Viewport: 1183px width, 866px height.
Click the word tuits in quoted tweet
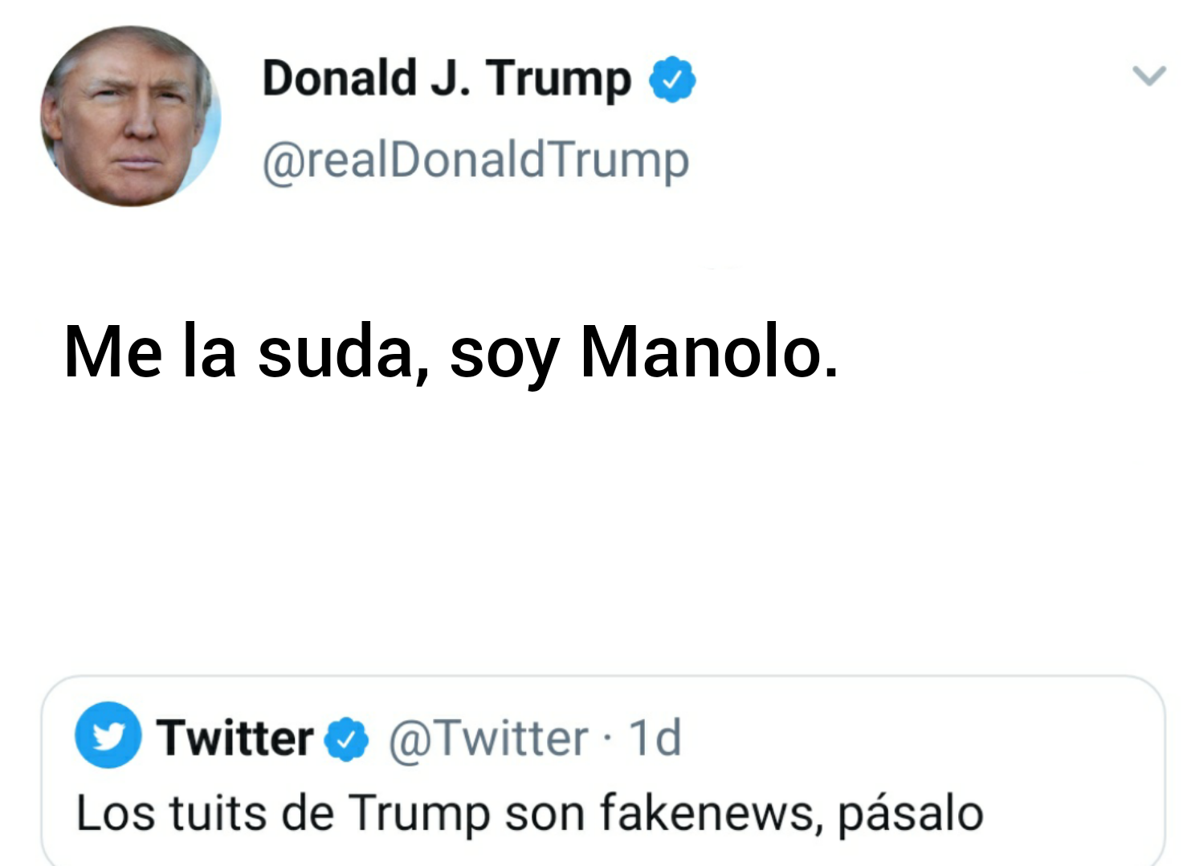[218, 812]
